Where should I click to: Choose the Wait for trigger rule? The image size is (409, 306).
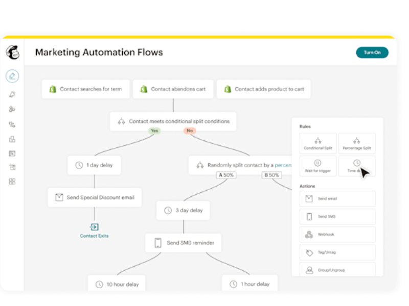(x=317, y=166)
